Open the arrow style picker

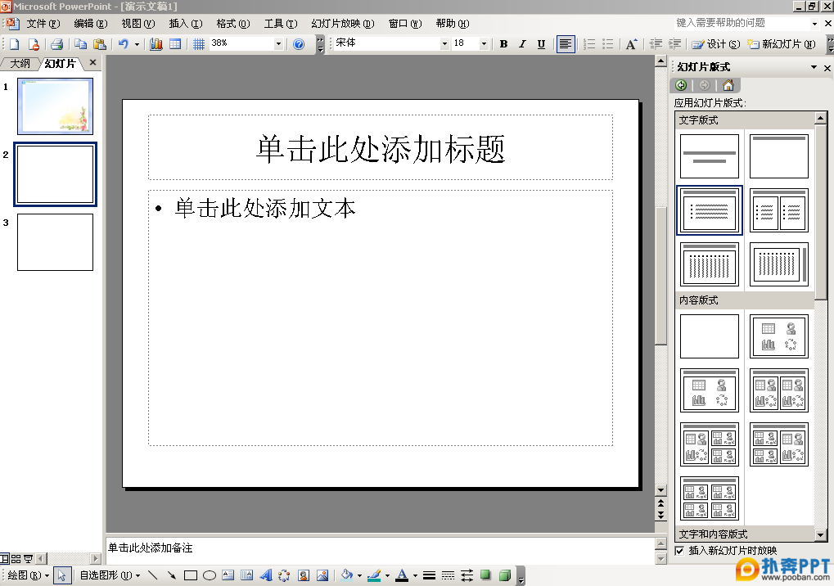coord(467,575)
